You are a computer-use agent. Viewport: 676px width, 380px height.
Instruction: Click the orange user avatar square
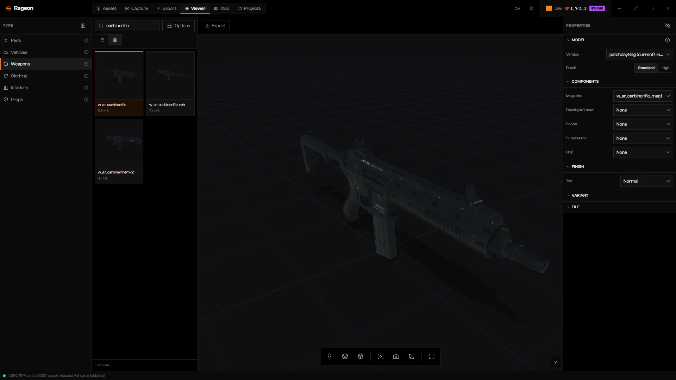coord(549,8)
